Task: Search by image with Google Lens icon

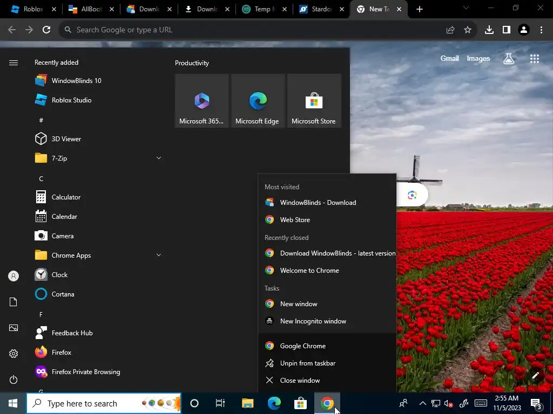Action: tap(412, 195)
